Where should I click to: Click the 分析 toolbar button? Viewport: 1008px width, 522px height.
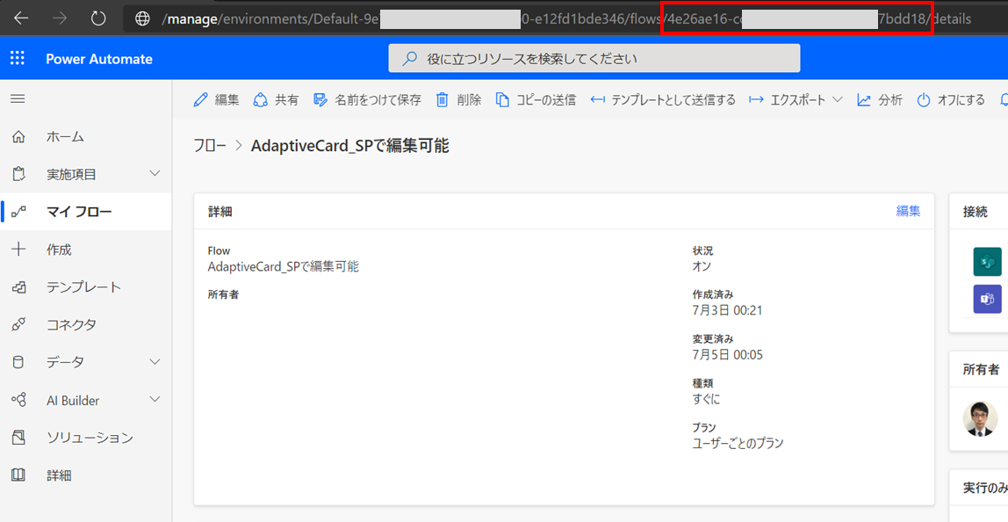point(880,100)
